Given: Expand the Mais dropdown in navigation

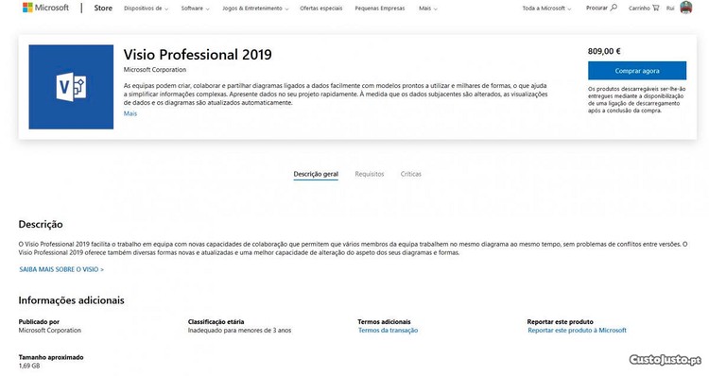Looking at the screenshot, I should 427,9.
